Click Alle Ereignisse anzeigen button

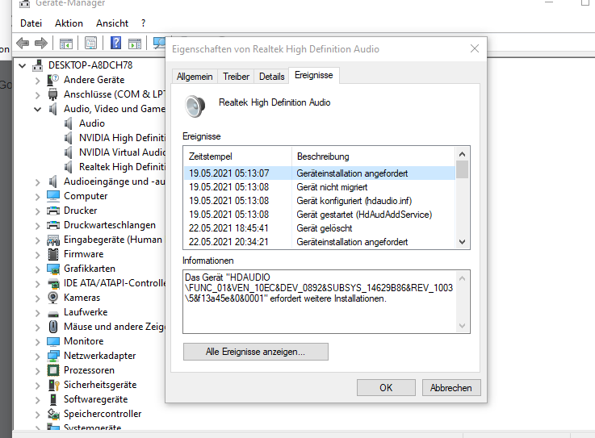(x=256, y=352)
